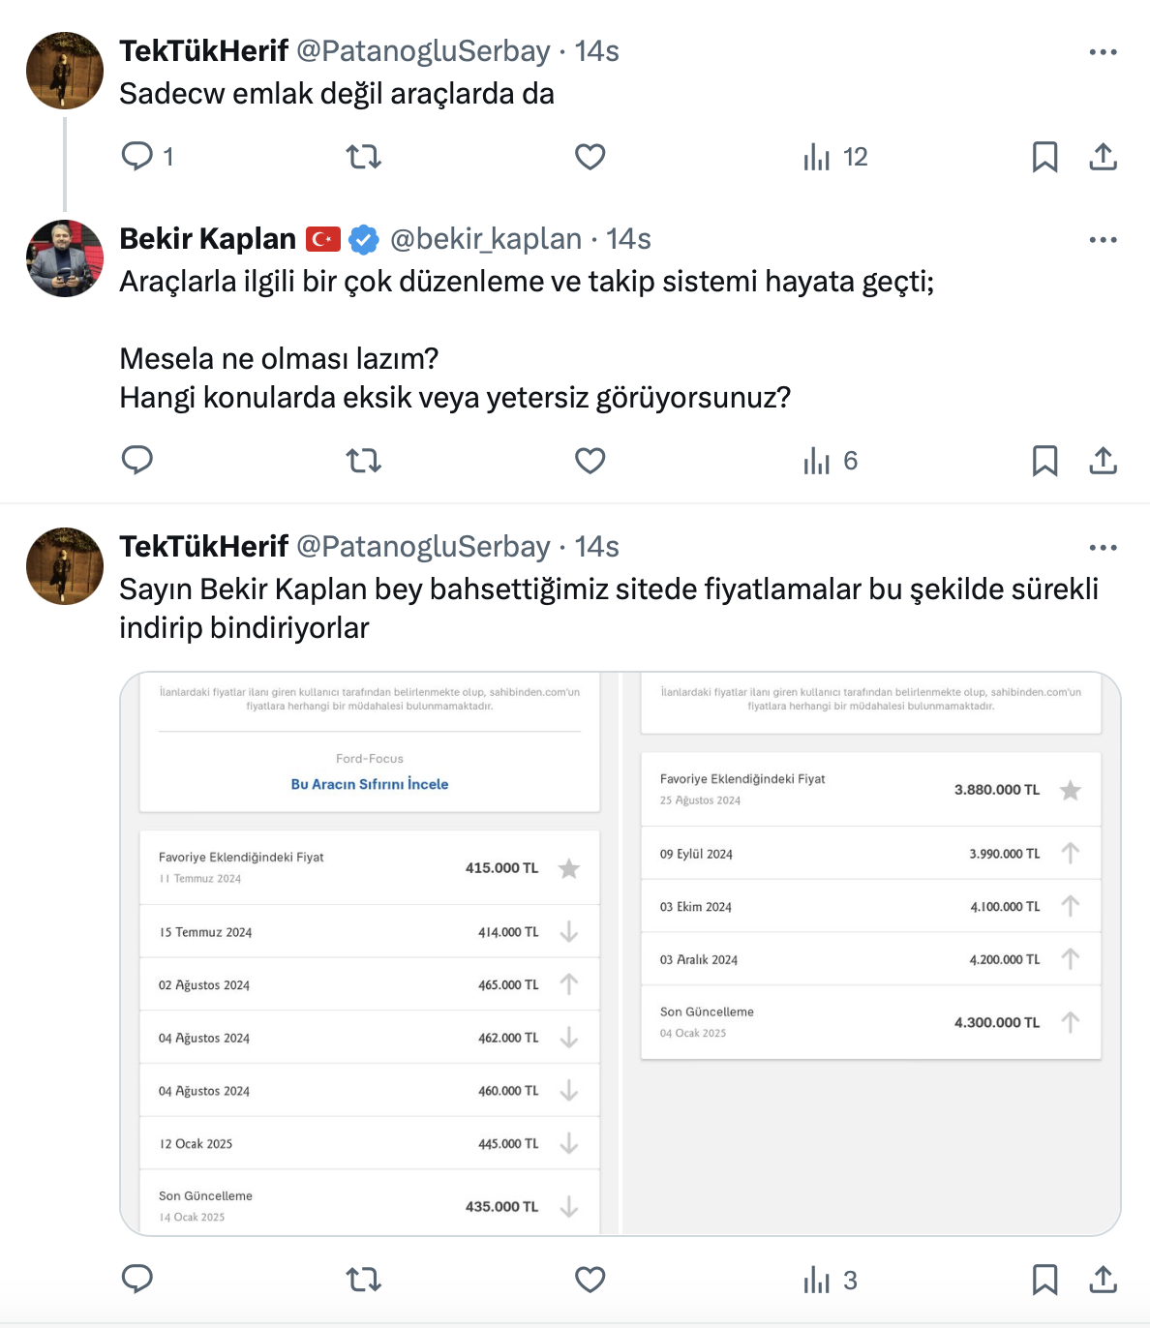Open @bekir_kaplan handle link
The image size is (1150, 1328).
click(x=486, y=239)
